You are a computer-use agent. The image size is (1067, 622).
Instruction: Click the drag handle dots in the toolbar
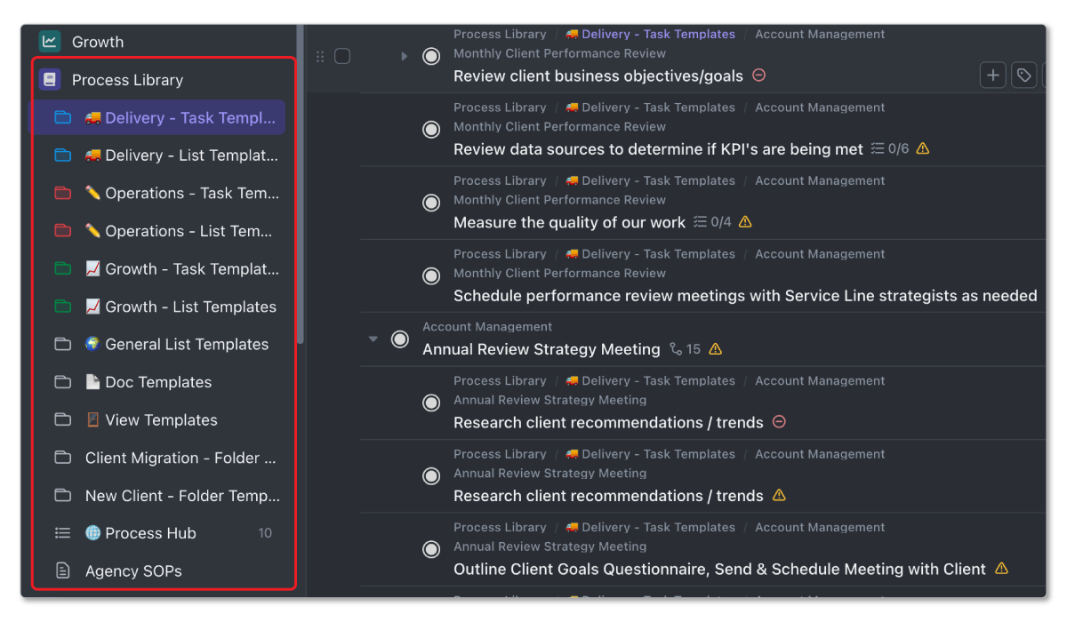(x=319, y=55)
